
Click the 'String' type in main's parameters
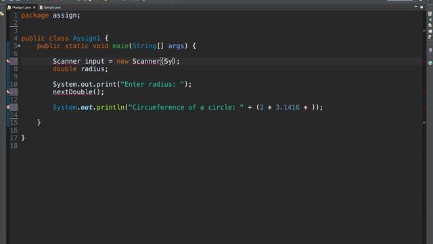(144, 46)
